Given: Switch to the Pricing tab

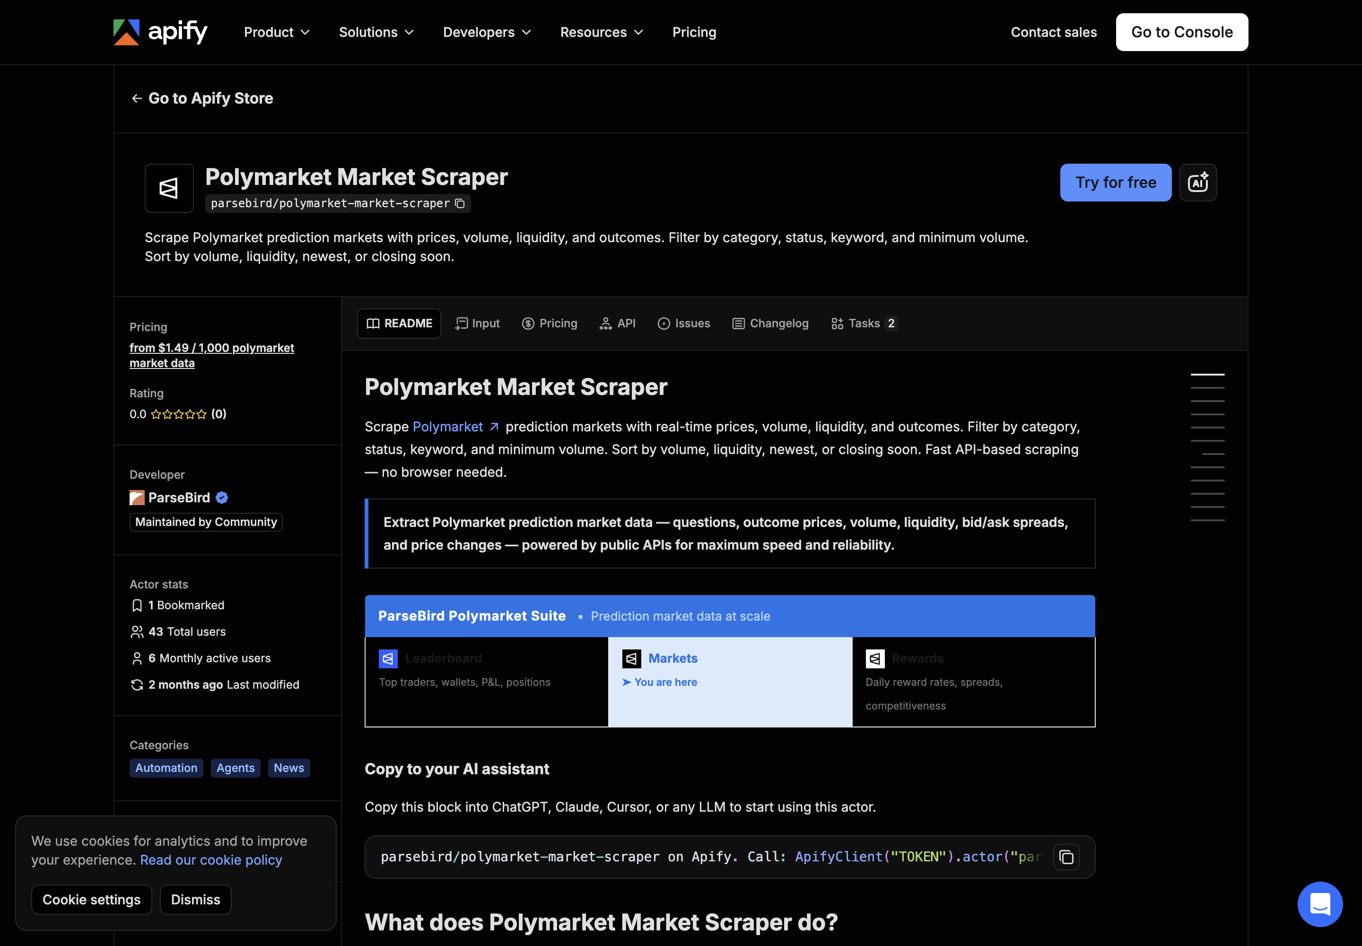Looking at the screenshot, I should pyautogui.click(x=550, y=324).
